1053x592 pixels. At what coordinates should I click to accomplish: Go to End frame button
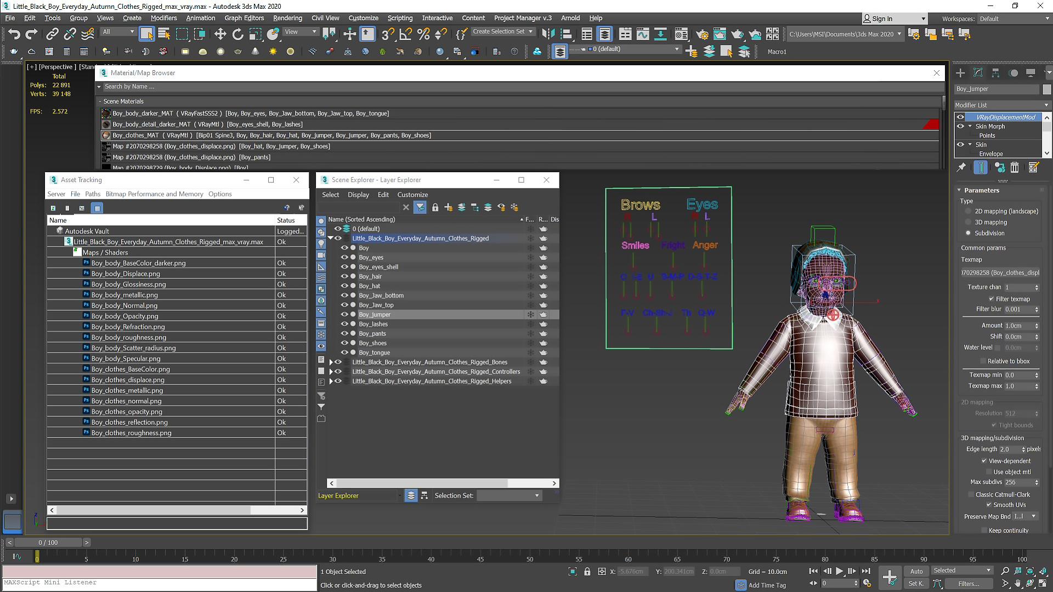coord(865,571)
